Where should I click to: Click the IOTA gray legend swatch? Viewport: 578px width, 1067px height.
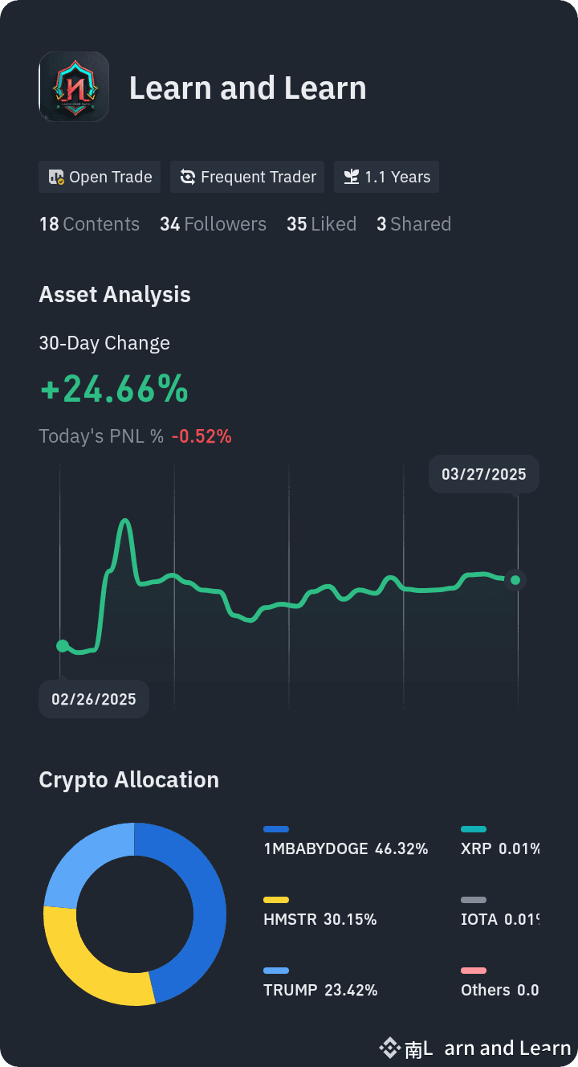[x=474, y=900]
